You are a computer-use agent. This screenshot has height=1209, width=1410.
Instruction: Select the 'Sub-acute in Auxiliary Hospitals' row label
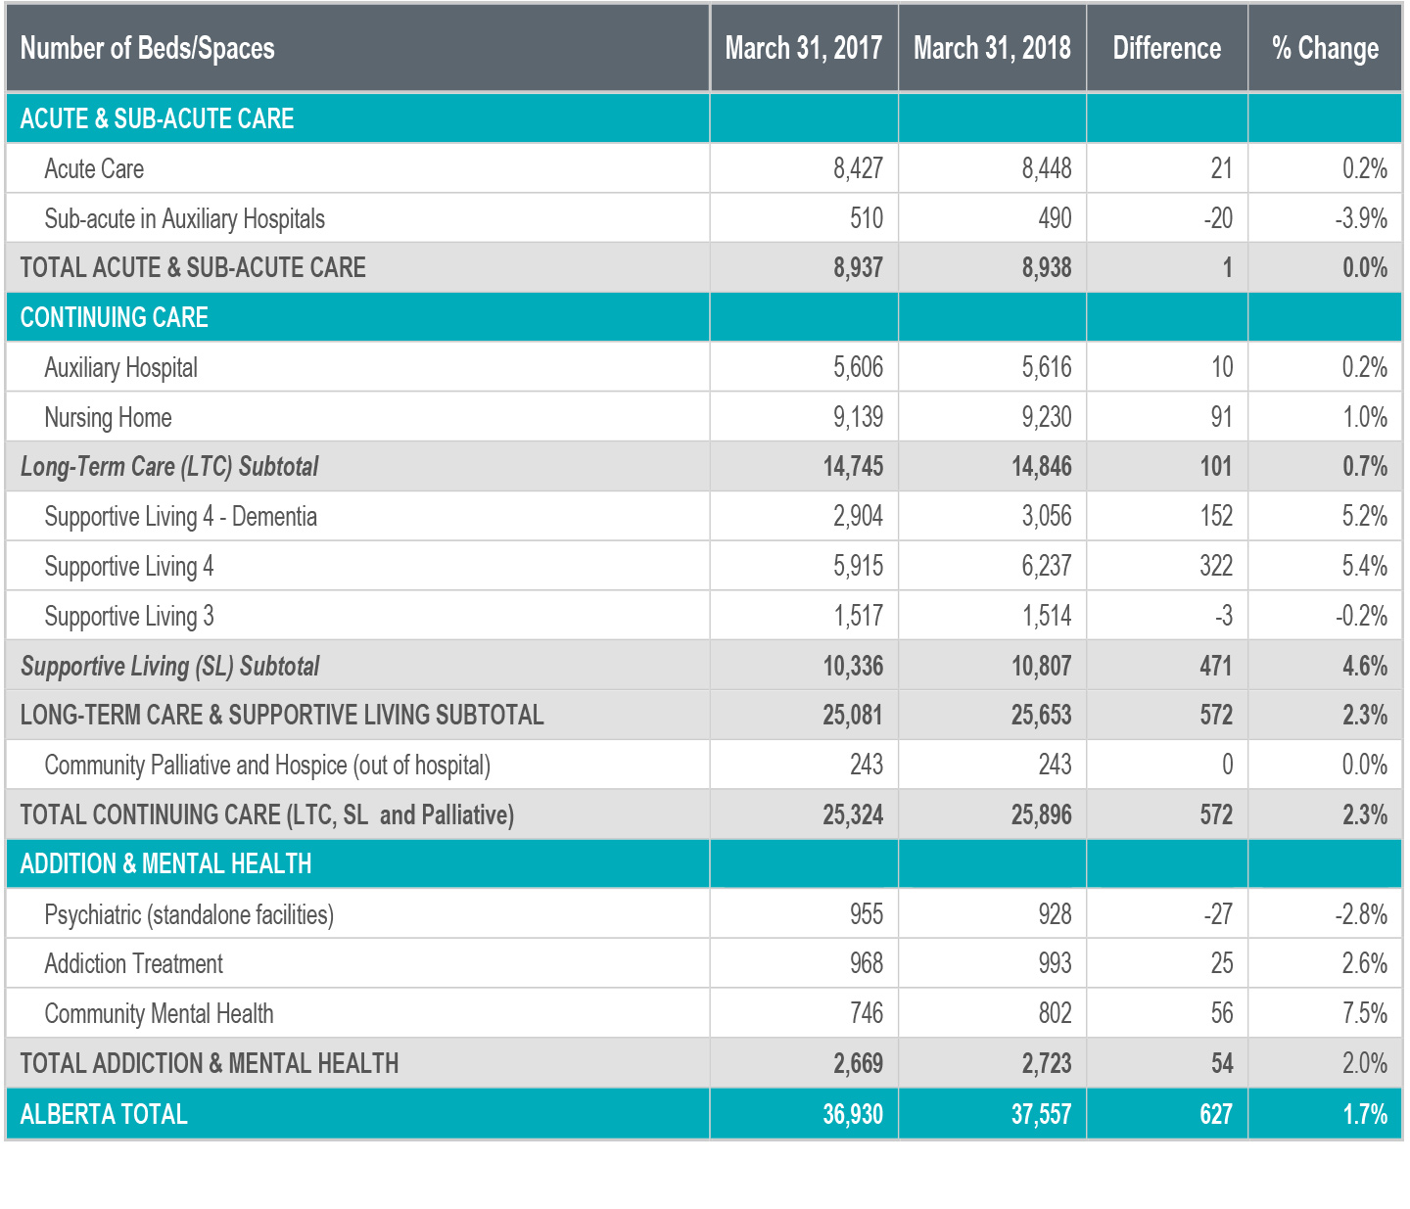pyautogui.click(x=184, y=219)
